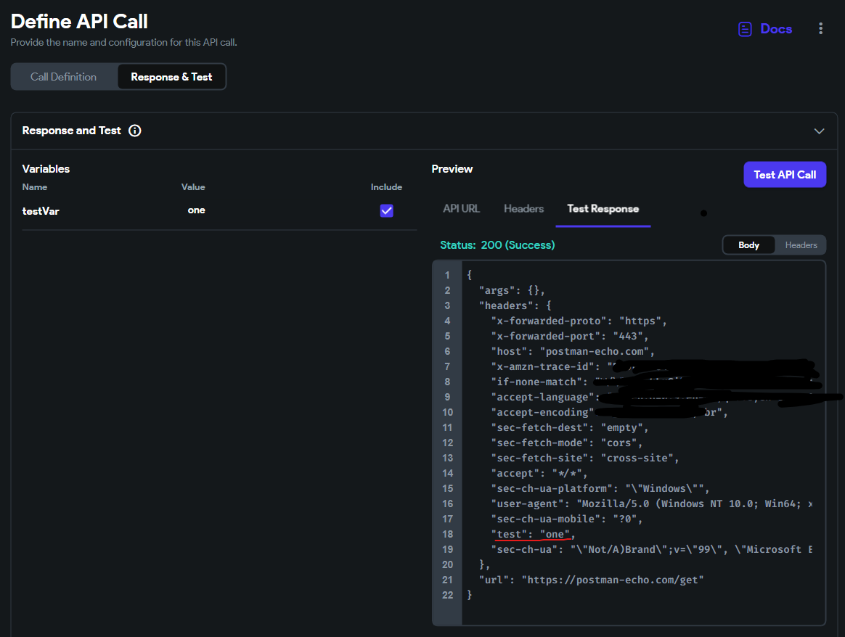Image resolution: width=845 pixels, height=637 pixels.
Task: Open the three-dot overflow menu
Action: click(821, 28)
